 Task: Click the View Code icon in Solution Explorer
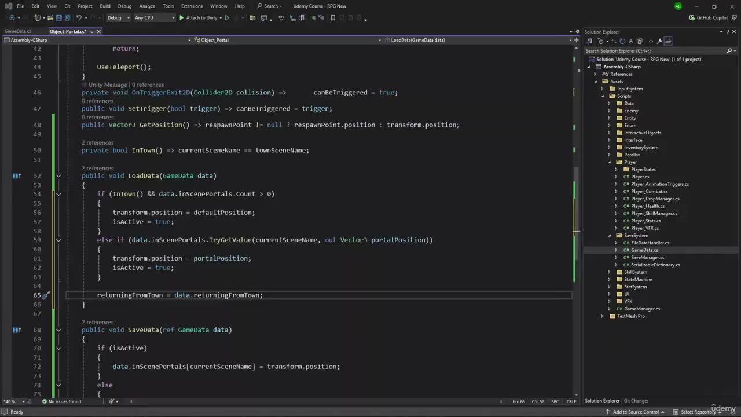651,41
